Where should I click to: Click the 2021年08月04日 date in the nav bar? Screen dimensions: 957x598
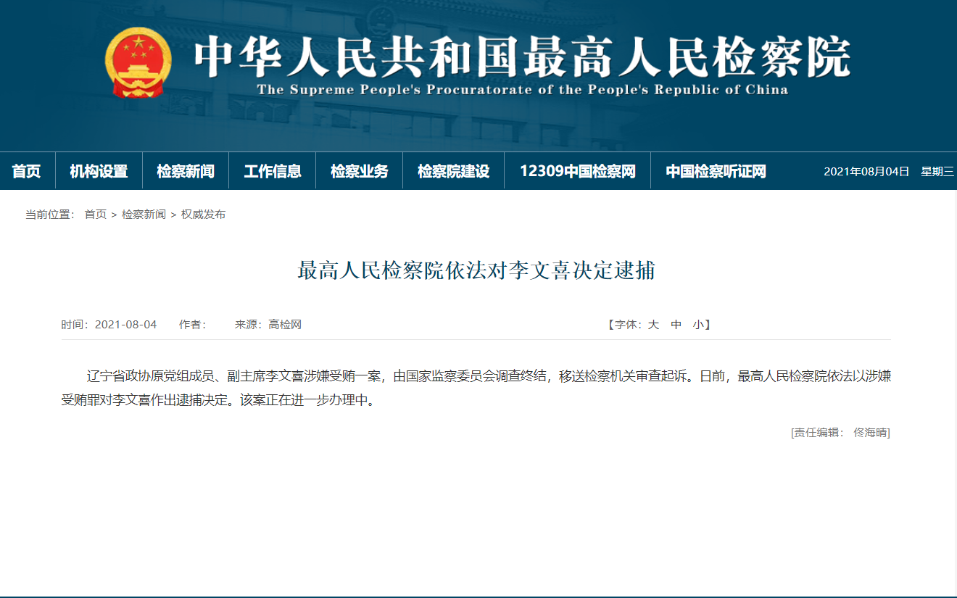pyautogui.click(x=866, y=172)
